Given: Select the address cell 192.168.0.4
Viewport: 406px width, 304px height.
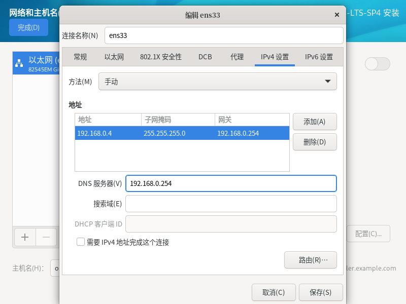Looking at the screenshot, I should point(108,133).
